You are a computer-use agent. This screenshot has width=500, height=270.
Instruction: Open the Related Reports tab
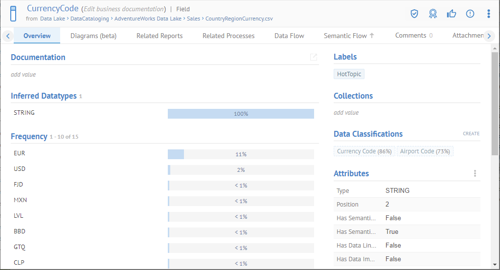click(x=159, y=36)
